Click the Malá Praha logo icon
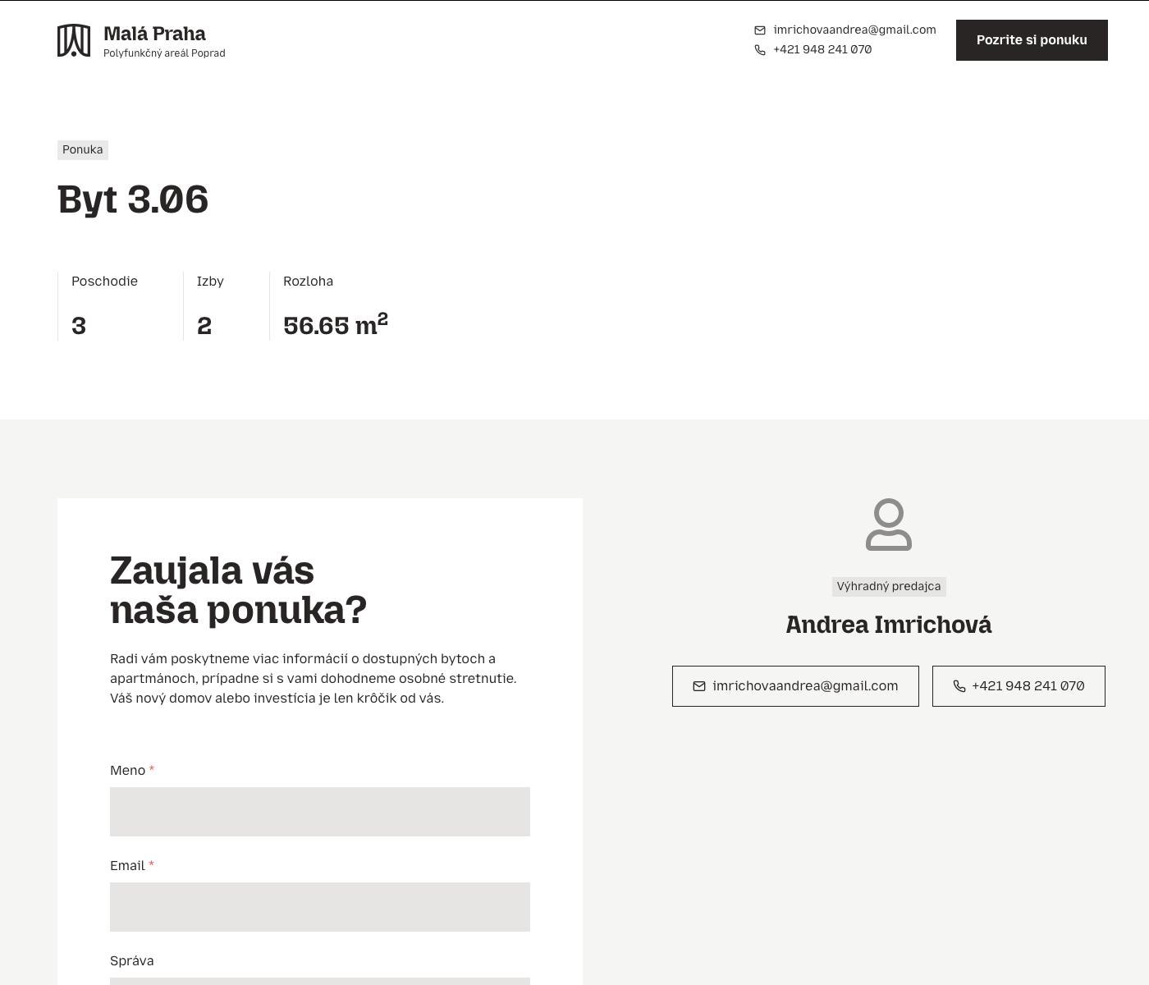Image resolution: width=1149 pixels, height=985 pixels. click(75, 39)
